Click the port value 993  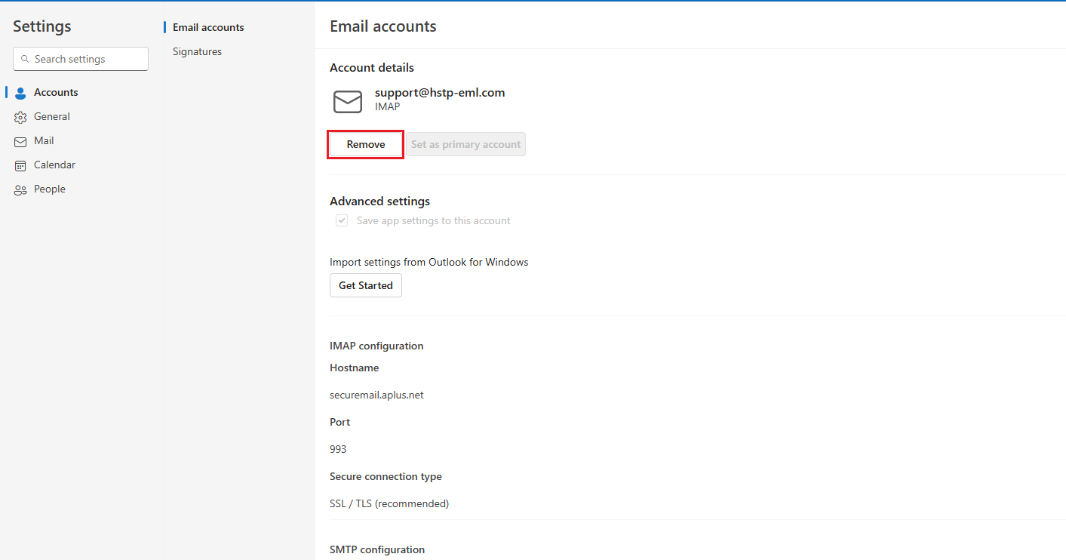[x=338, y=449]
